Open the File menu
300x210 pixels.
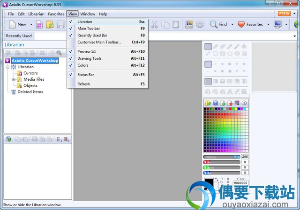[11, 14]
